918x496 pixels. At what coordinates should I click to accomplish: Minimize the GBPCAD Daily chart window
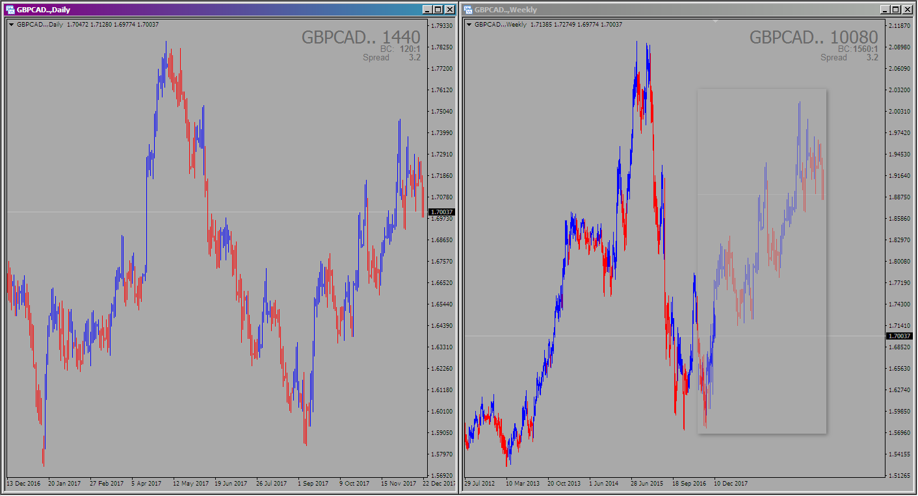coord(426,10)
